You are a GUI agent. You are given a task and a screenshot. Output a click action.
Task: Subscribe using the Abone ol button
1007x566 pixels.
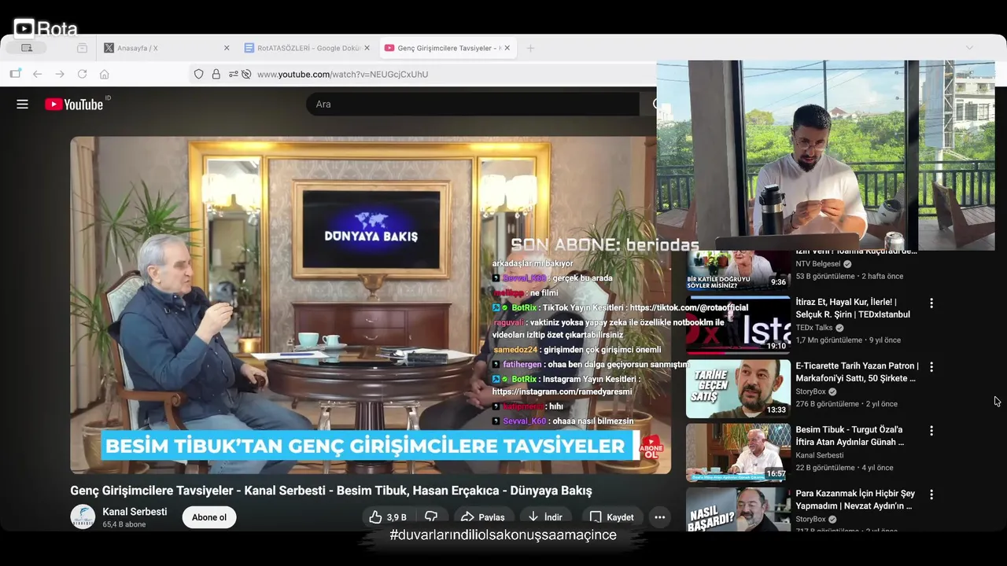(x=209, y=517)
